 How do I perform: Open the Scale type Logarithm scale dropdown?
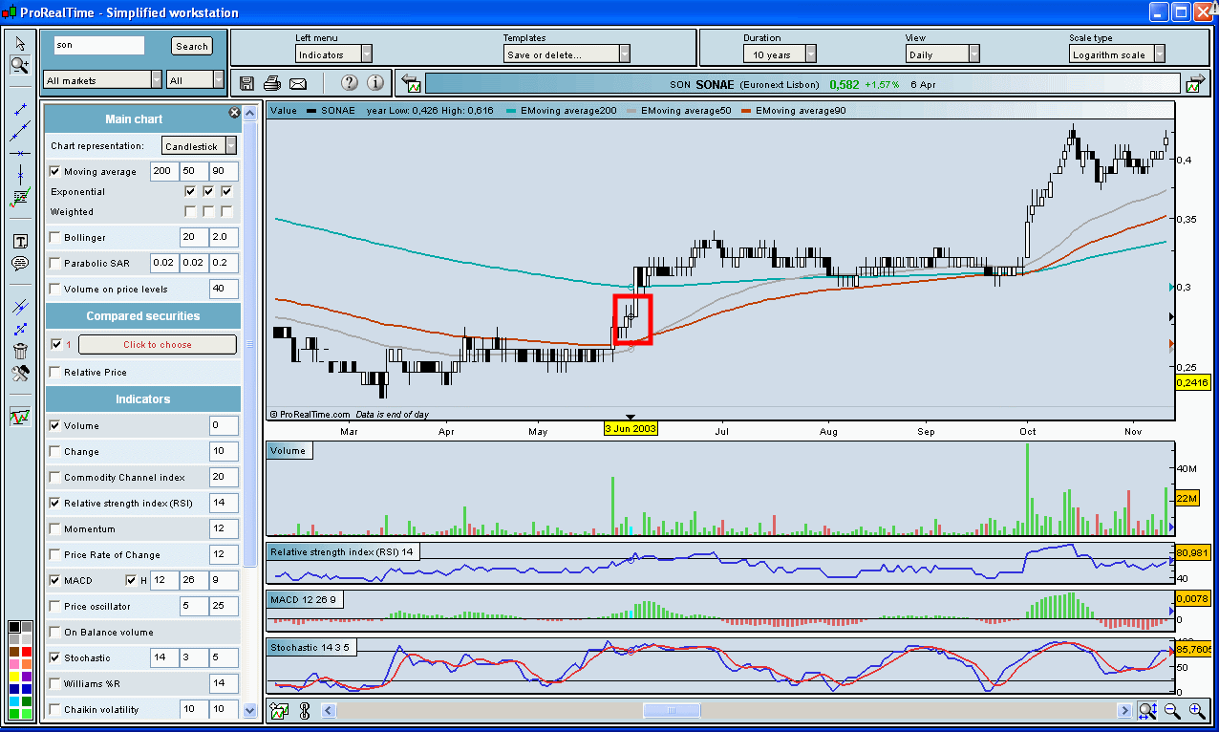point(1117,54)
